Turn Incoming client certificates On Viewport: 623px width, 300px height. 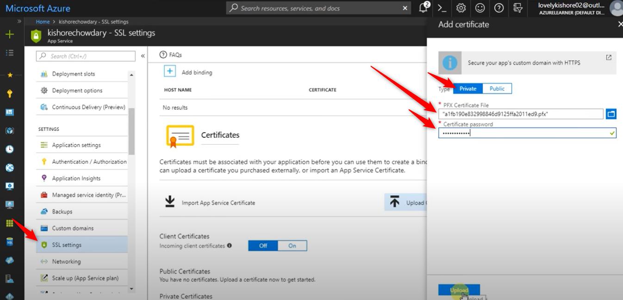[x=292, y=245]
